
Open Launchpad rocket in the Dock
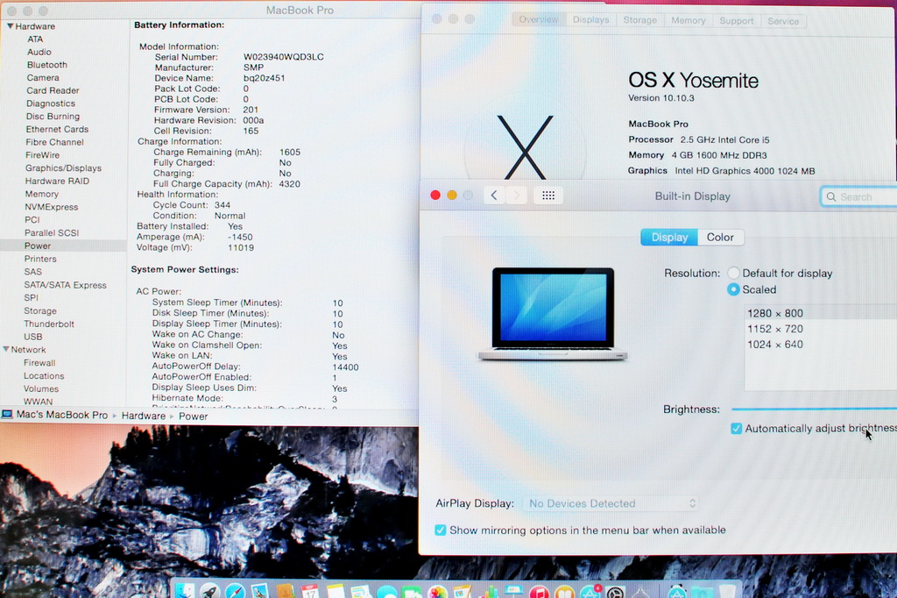210,591
